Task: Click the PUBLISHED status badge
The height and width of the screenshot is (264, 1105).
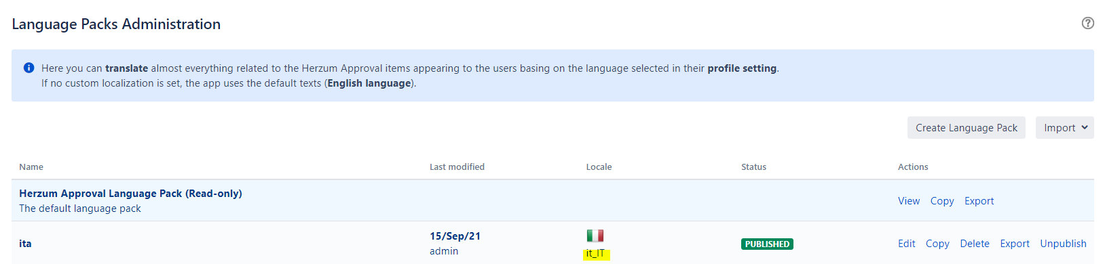Action: (767, 244)
